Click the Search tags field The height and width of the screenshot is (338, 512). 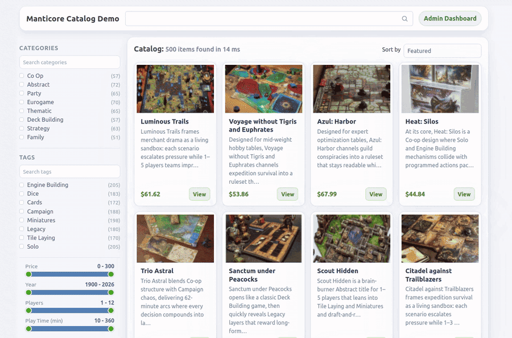pos(69,171)
